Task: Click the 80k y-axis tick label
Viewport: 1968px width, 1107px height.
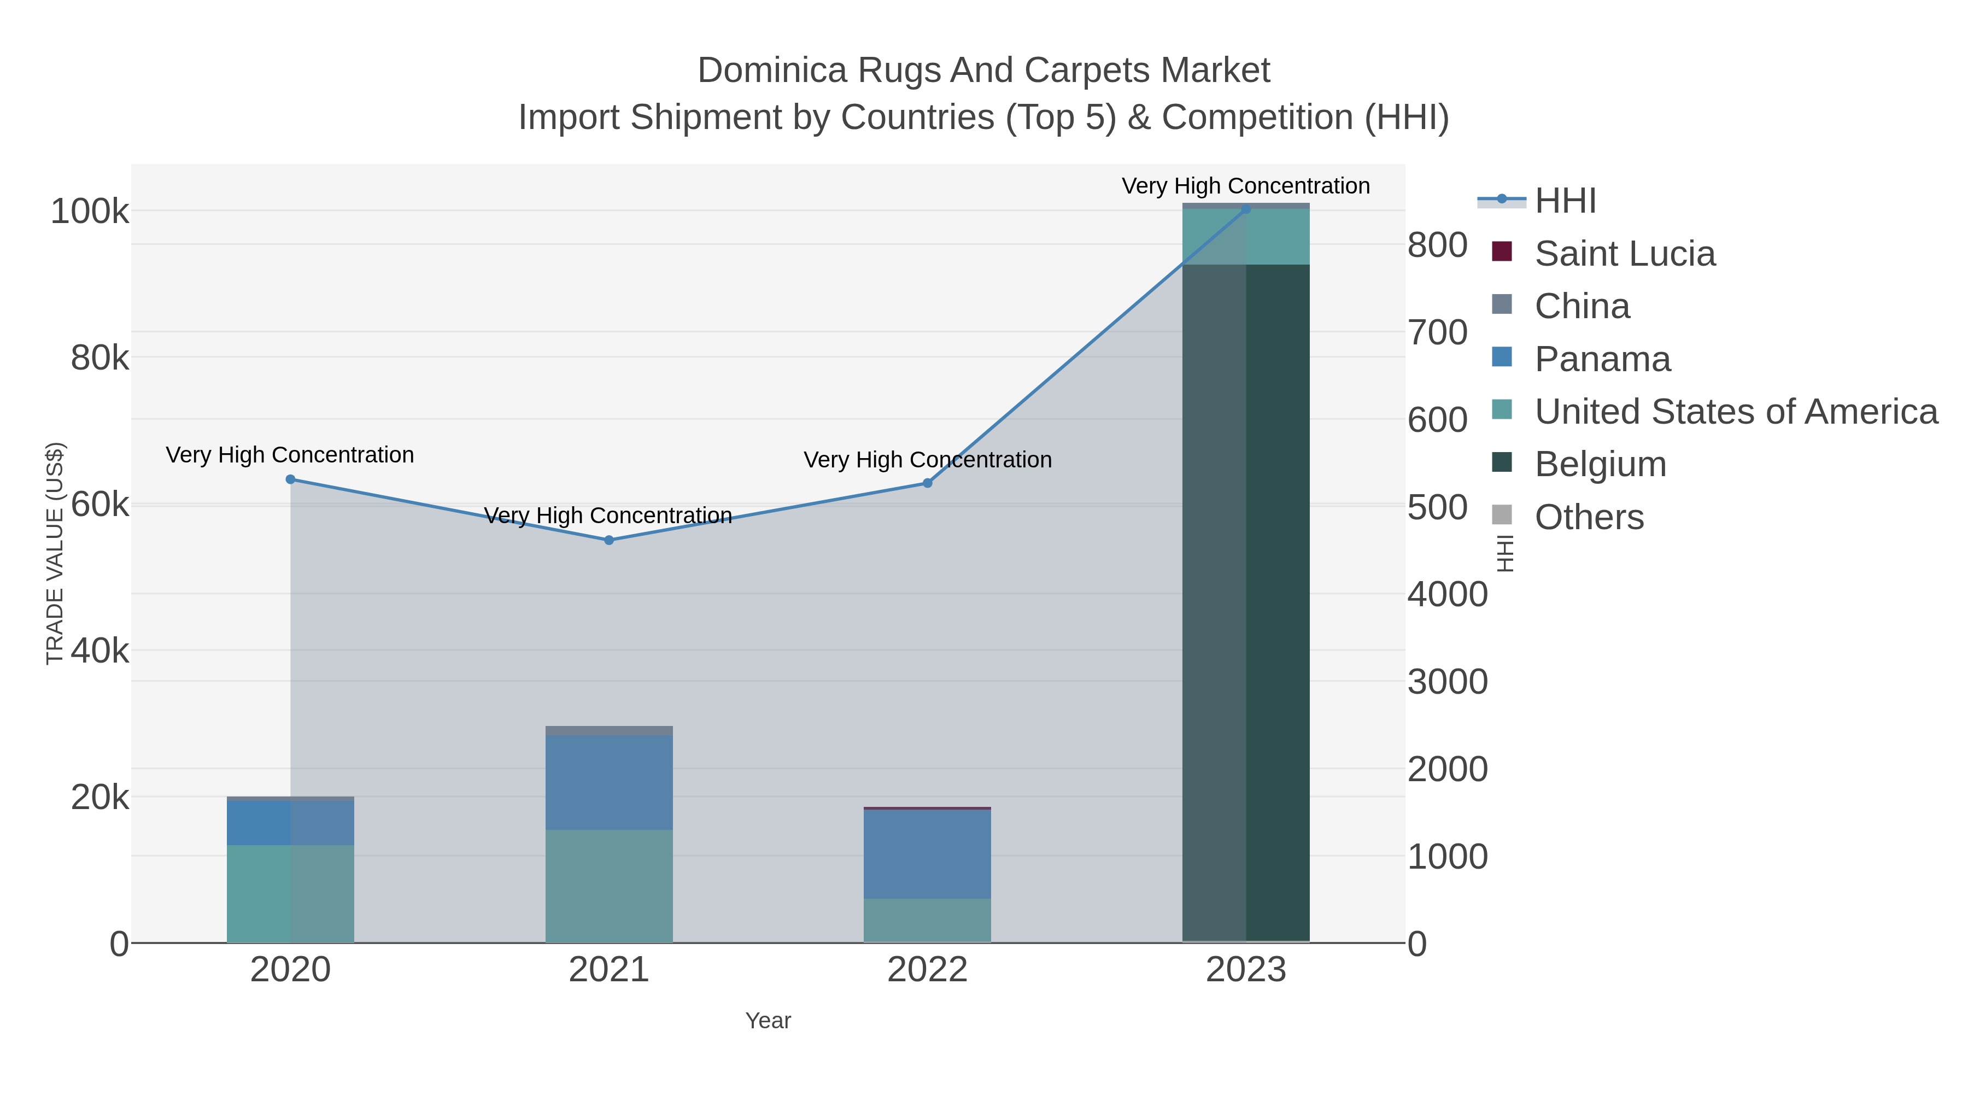Action: pos(99,358)
